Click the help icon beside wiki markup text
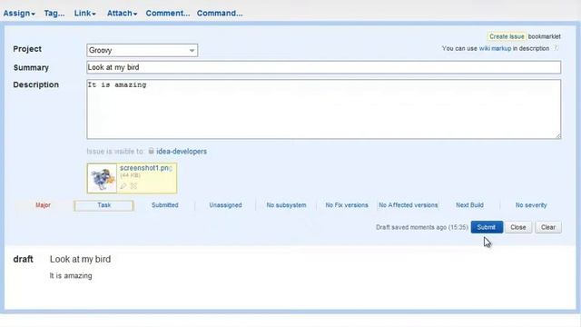581x327 pixels. coord(556,48)
